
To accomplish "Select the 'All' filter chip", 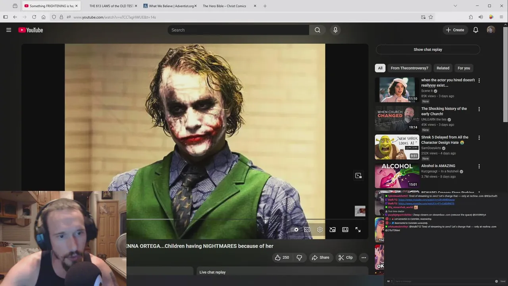I will 380,68.
